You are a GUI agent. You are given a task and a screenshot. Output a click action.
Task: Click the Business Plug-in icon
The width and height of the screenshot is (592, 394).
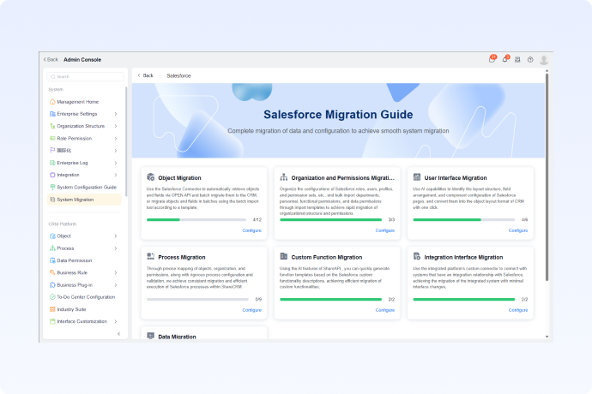pos(52,285)
